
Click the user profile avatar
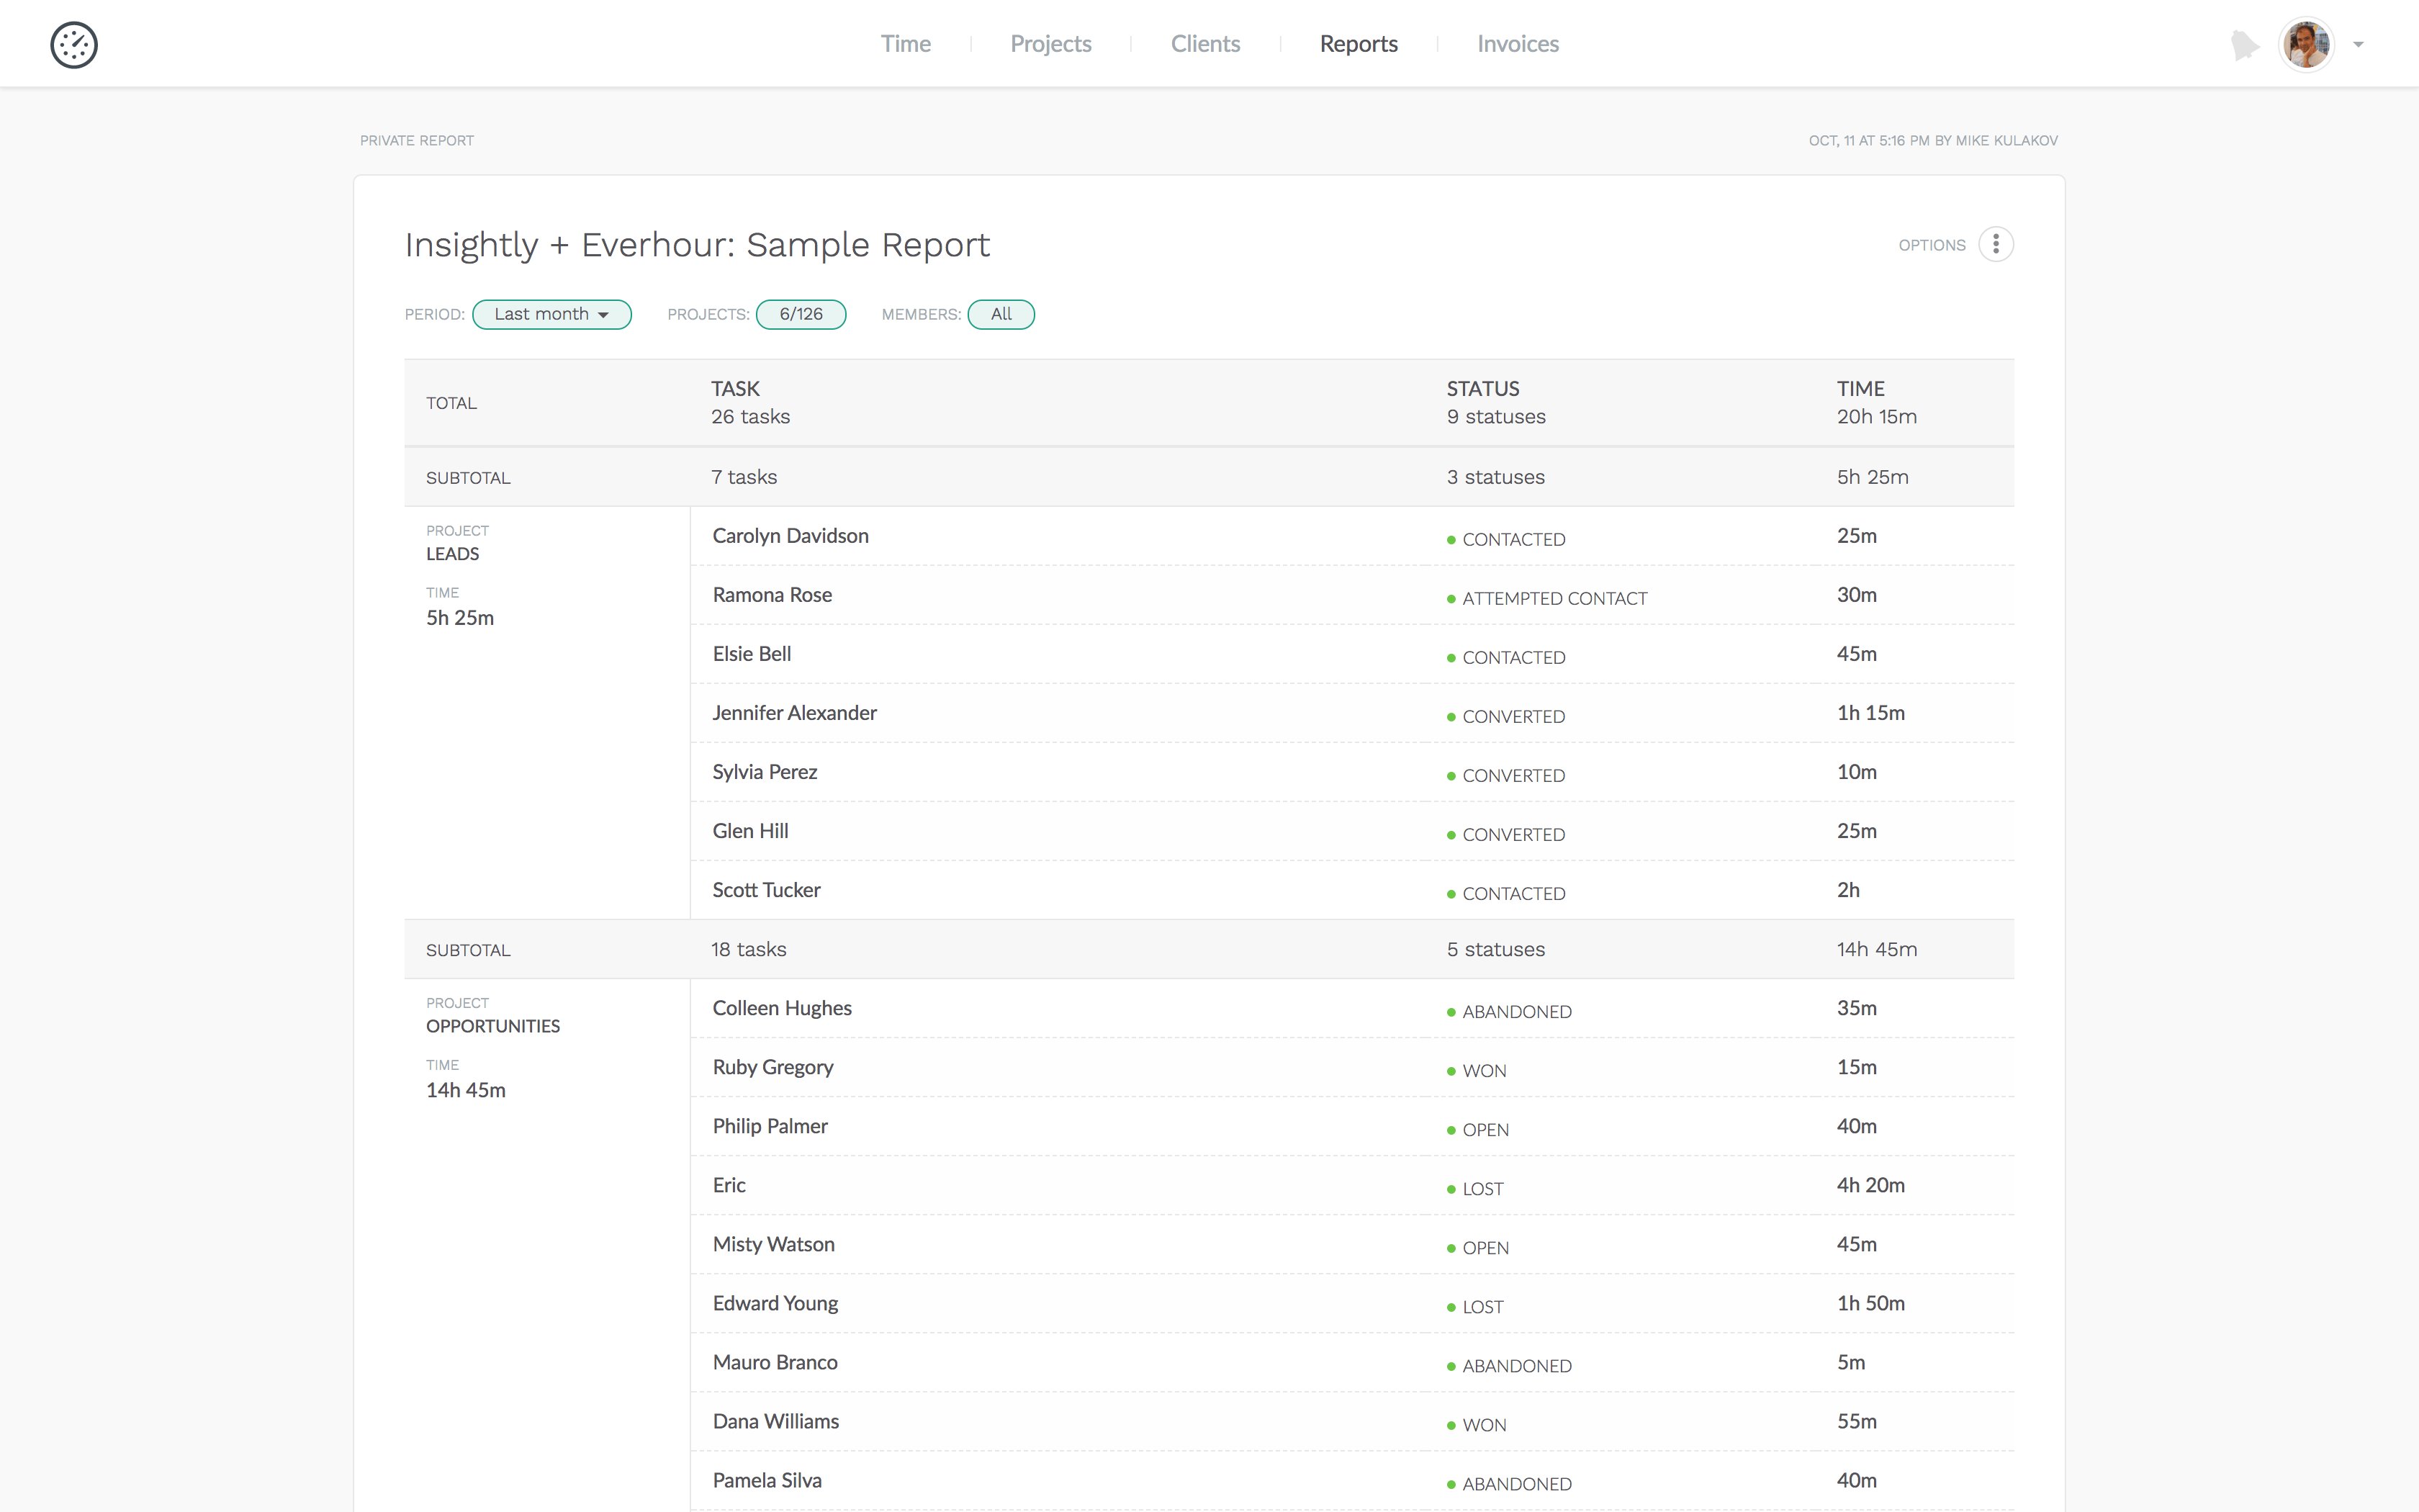tap(2306, 45)
